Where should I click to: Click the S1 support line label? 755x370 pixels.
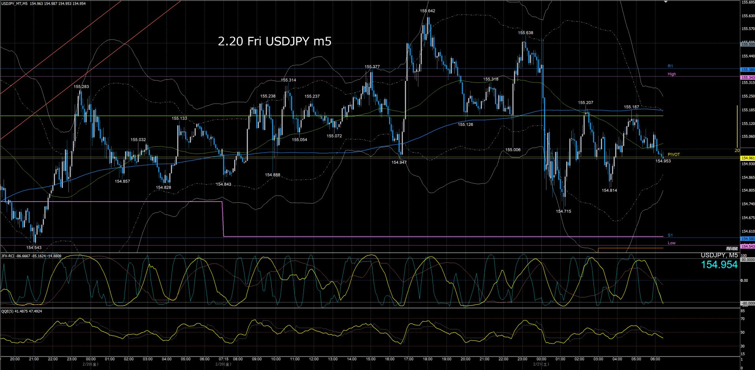point(670,235)
